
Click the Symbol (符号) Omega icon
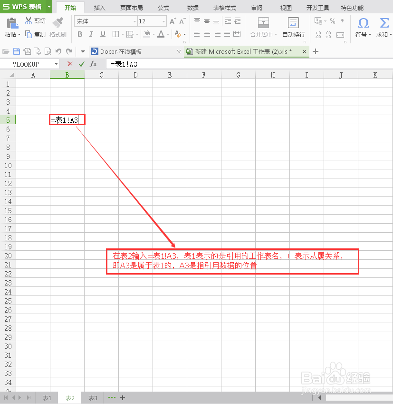[363, 22]
